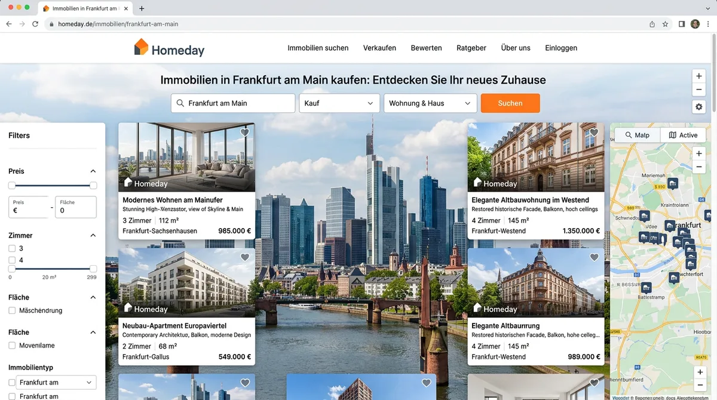Screen dimensions: 717x400
Task: Open Immobilien suchen menu
Action: [x=318, y=48]
